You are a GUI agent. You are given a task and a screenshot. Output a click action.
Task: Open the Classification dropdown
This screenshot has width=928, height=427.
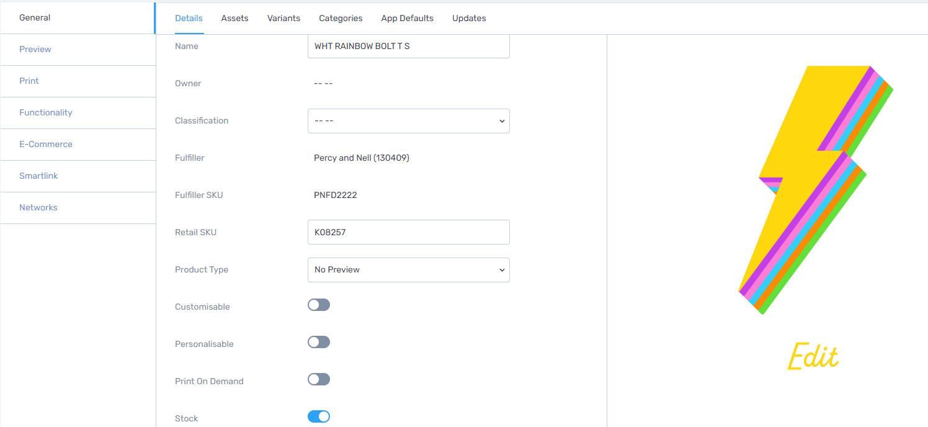(409, 121)
